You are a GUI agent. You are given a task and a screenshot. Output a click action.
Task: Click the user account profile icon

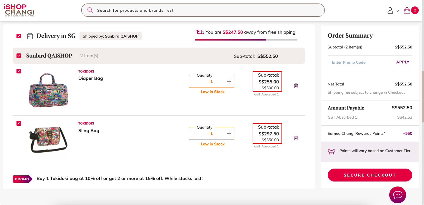coord(390,11)
